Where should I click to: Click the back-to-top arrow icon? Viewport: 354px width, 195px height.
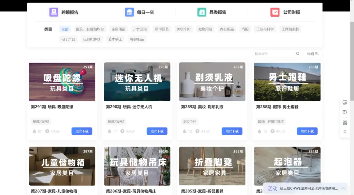[x=345, y=132]
